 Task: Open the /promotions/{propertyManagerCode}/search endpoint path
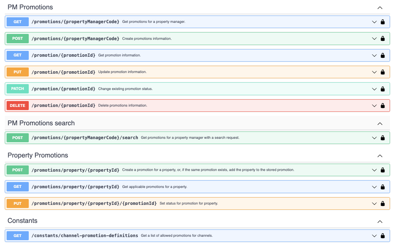[85, 138]
